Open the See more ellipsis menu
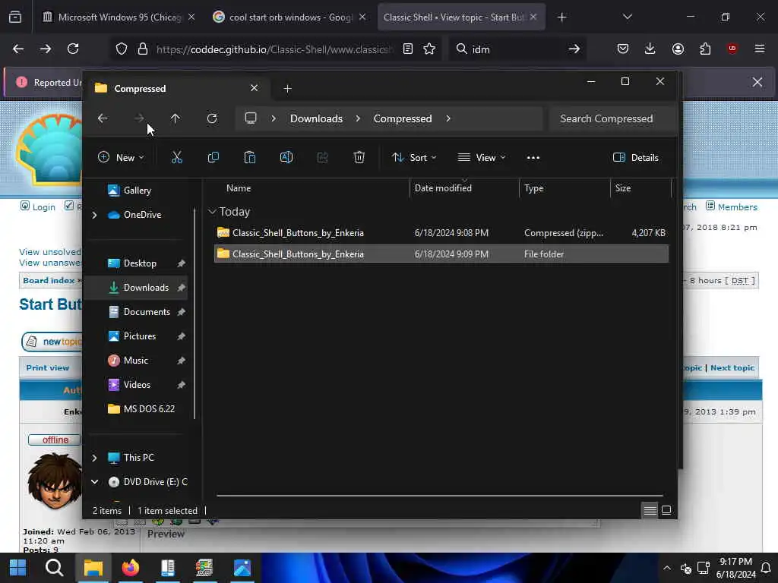This screenshot has width=778, height=583. point(533,158)
